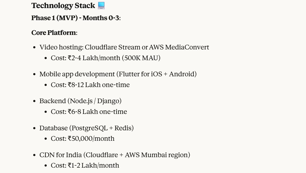Click the ₹6-8 Lakh one-time cost line
This screenshot has height=173, width=306.
tap(89, 112)
